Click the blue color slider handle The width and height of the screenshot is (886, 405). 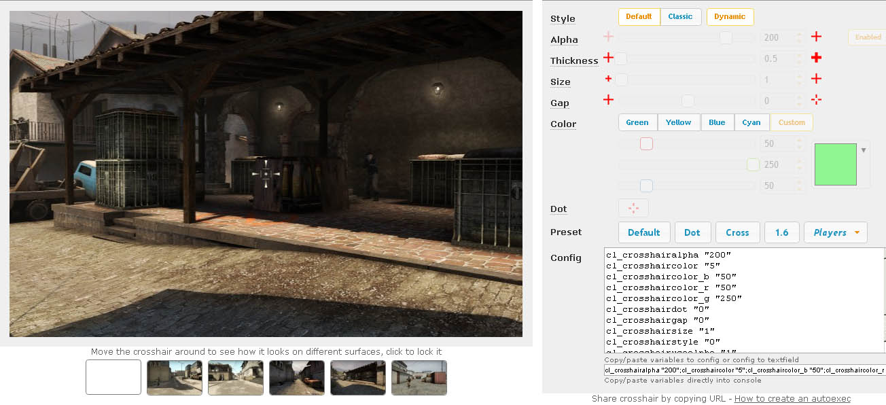point(646,186)
